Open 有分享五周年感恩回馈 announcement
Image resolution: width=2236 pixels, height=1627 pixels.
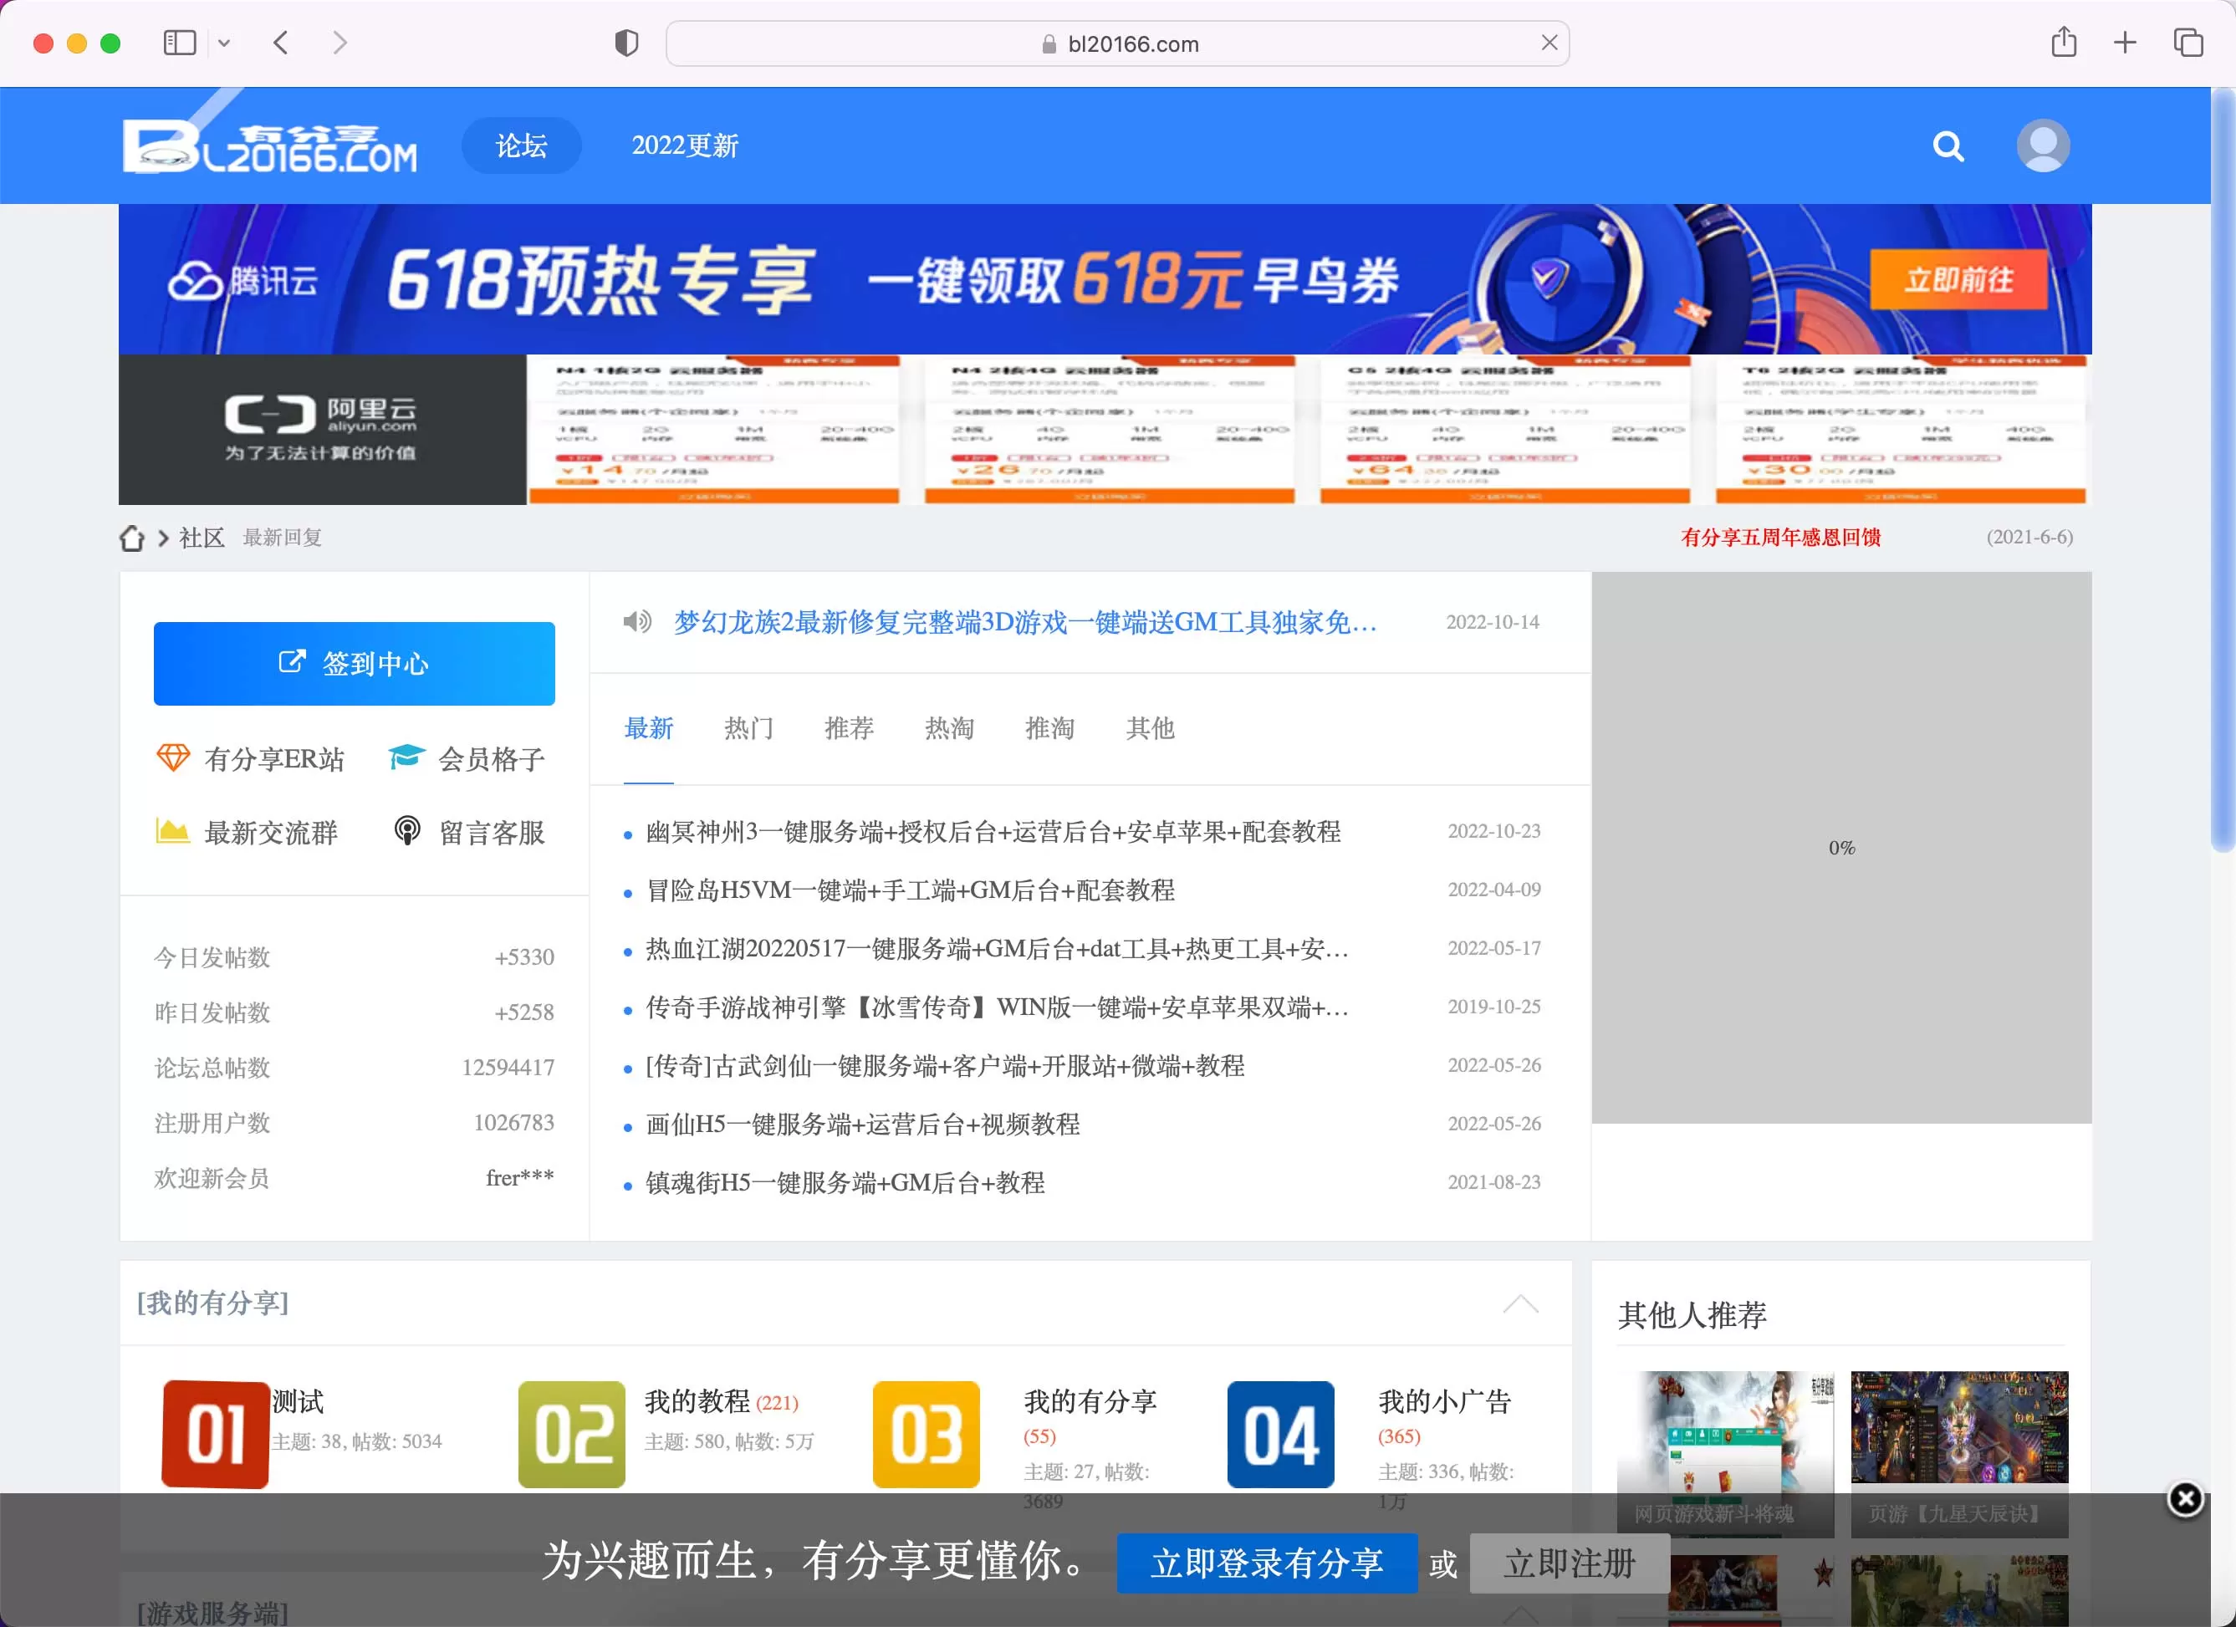tap(1780, 537)
